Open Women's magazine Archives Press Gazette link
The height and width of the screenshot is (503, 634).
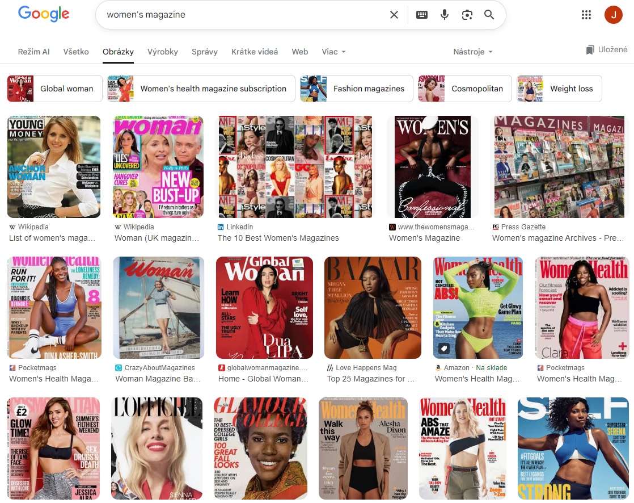(559, 238)
